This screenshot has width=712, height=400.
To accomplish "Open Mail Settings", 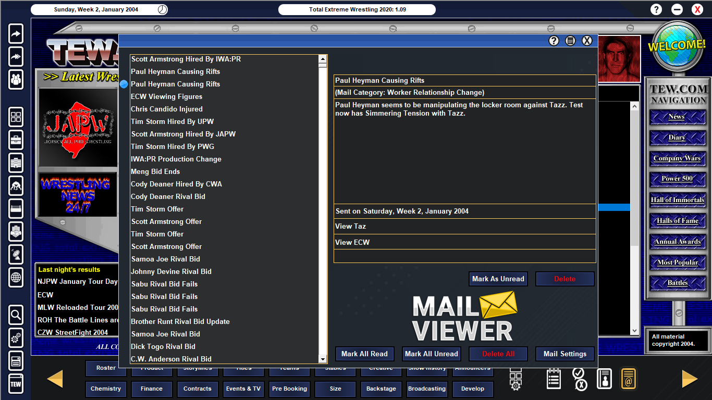I will click(564, 354).
